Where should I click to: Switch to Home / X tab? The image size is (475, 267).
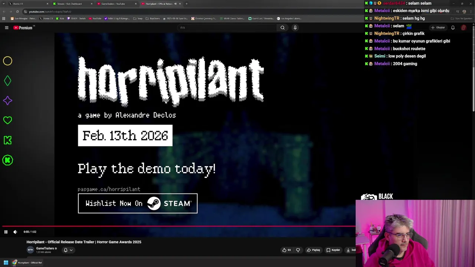click(x=28, y=4)
